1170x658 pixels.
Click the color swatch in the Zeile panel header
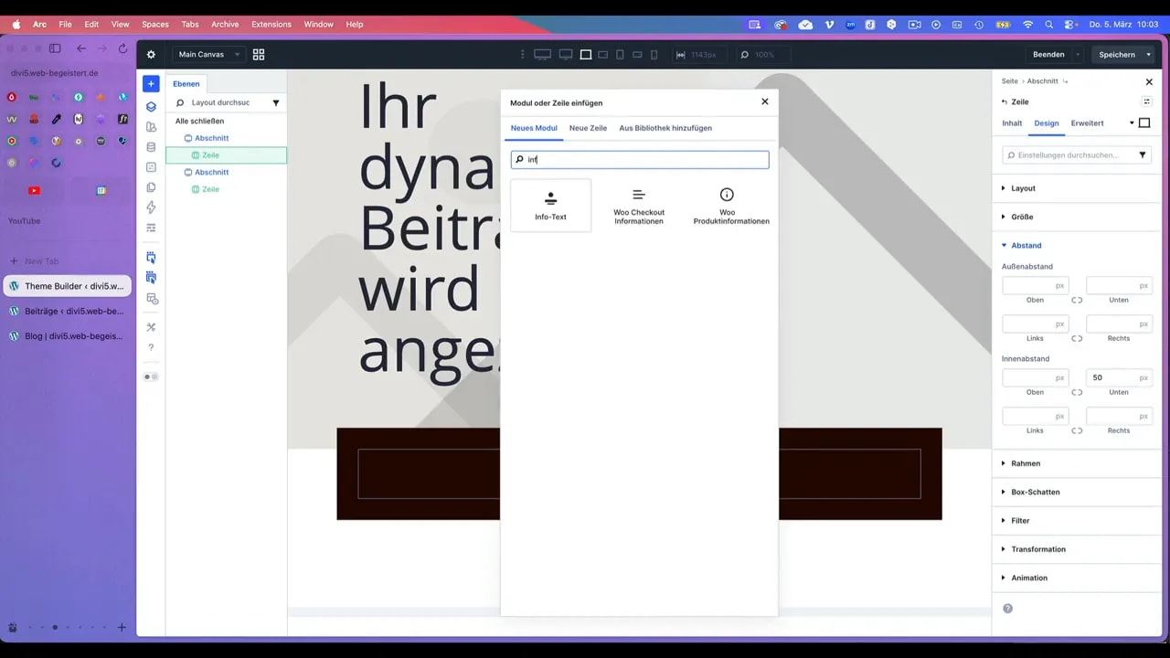pyautogui.click(x=1144, y=122)
